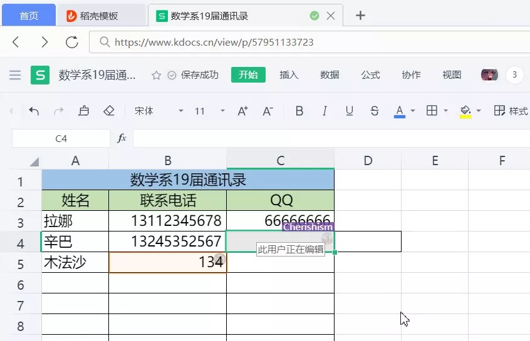The width and height of the screenshot is (530, 341).
Task: Click the green sync status checkmark
Action: (314, 16)
